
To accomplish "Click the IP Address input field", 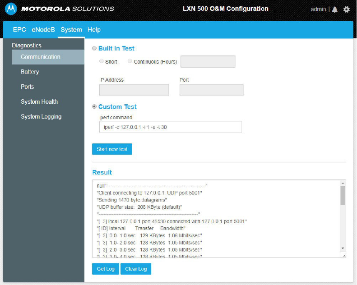I will coord(134,90).
